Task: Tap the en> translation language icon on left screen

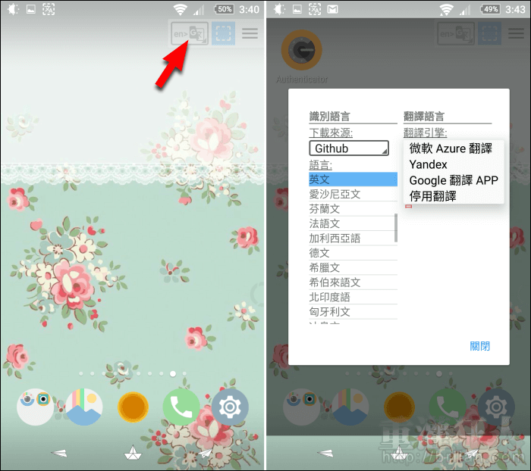Action: (x=188, y=34)
